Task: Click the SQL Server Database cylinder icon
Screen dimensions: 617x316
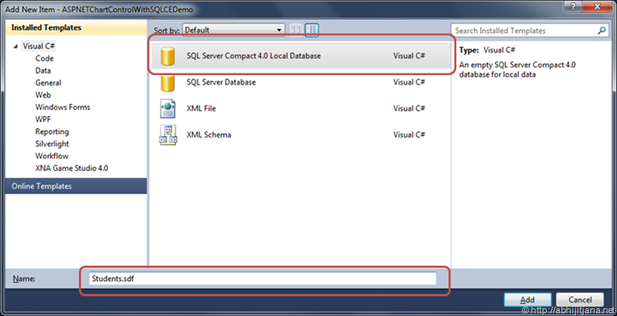Action: coord(168,83)
